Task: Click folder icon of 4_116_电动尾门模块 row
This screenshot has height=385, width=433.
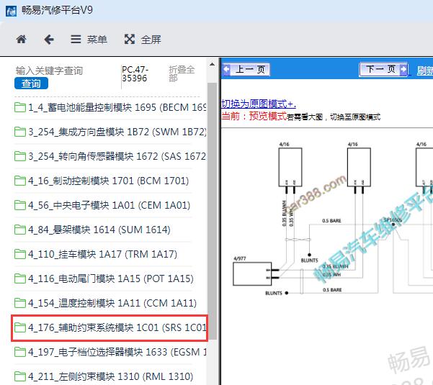Action: click(x=20, y=278)
